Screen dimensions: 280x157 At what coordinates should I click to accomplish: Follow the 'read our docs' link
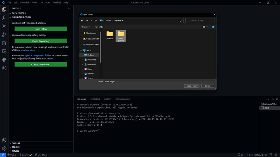coord(28,50)
